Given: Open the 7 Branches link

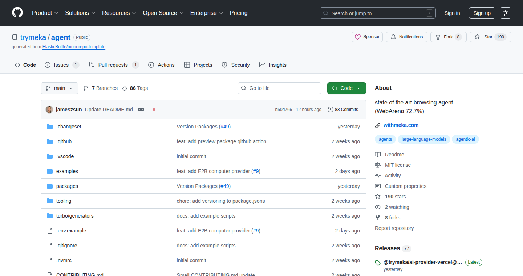Looking at the screenshot, I should [x=101, y=88].
